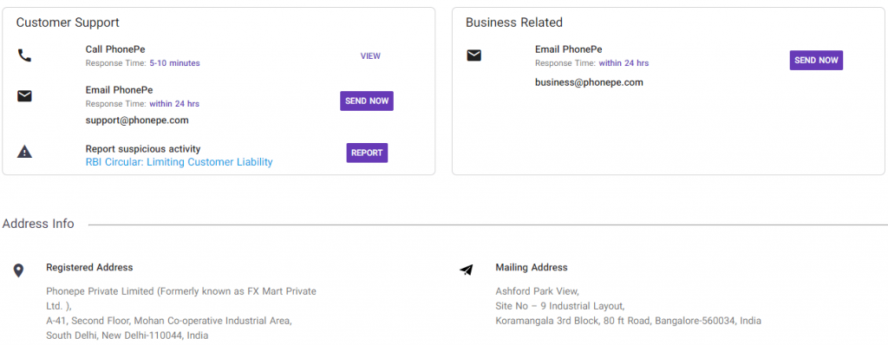Click the Mailing Address label

coord(532,267)
